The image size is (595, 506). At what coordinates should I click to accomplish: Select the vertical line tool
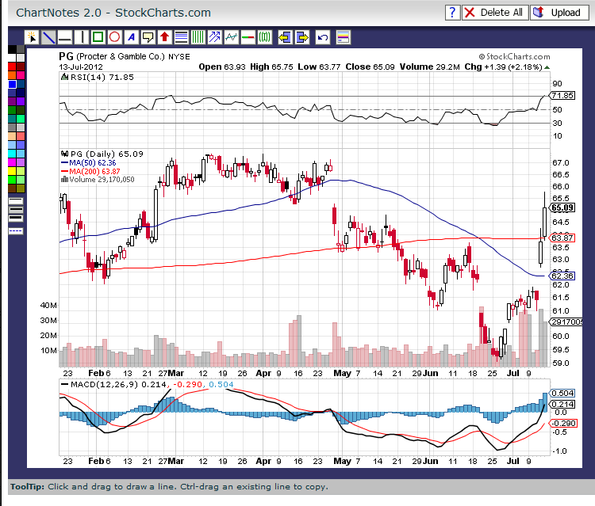pos(82,37)
